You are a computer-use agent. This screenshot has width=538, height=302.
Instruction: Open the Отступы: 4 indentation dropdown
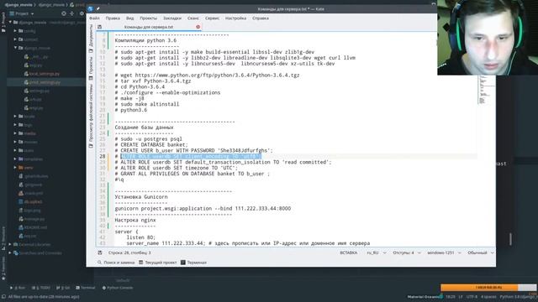click(x=407, y=253)
